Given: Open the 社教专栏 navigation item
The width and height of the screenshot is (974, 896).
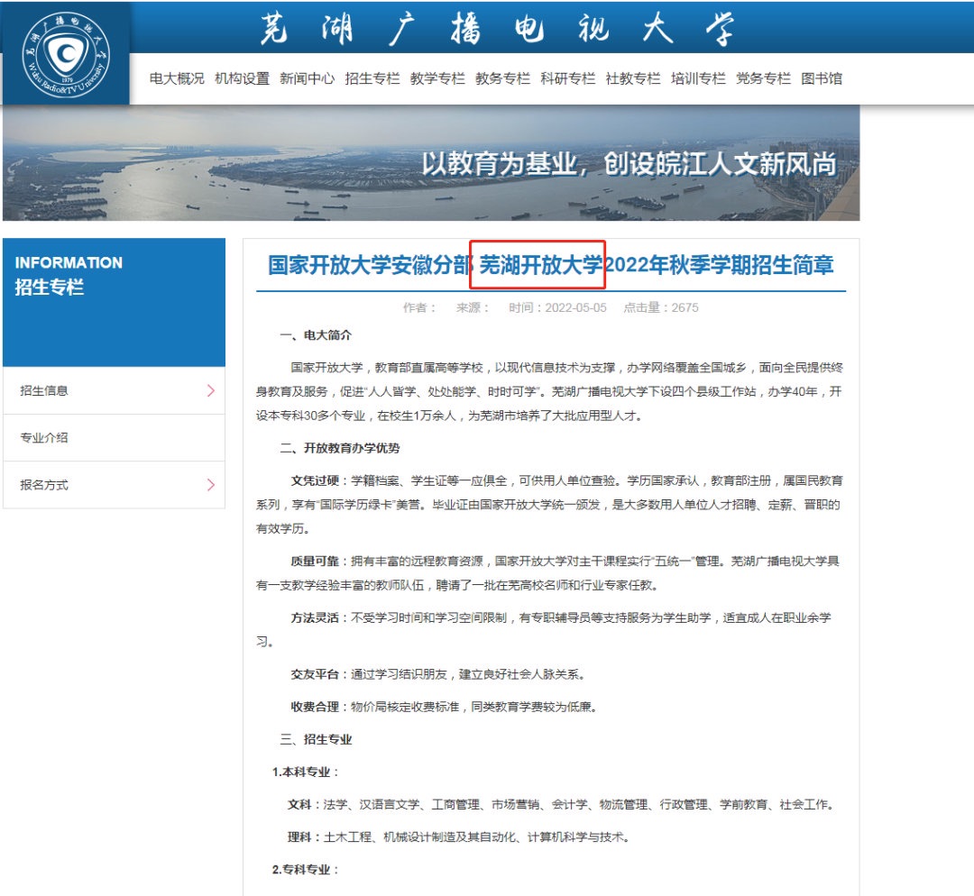Looking at the screenshot, I should (x=633, y=78).
